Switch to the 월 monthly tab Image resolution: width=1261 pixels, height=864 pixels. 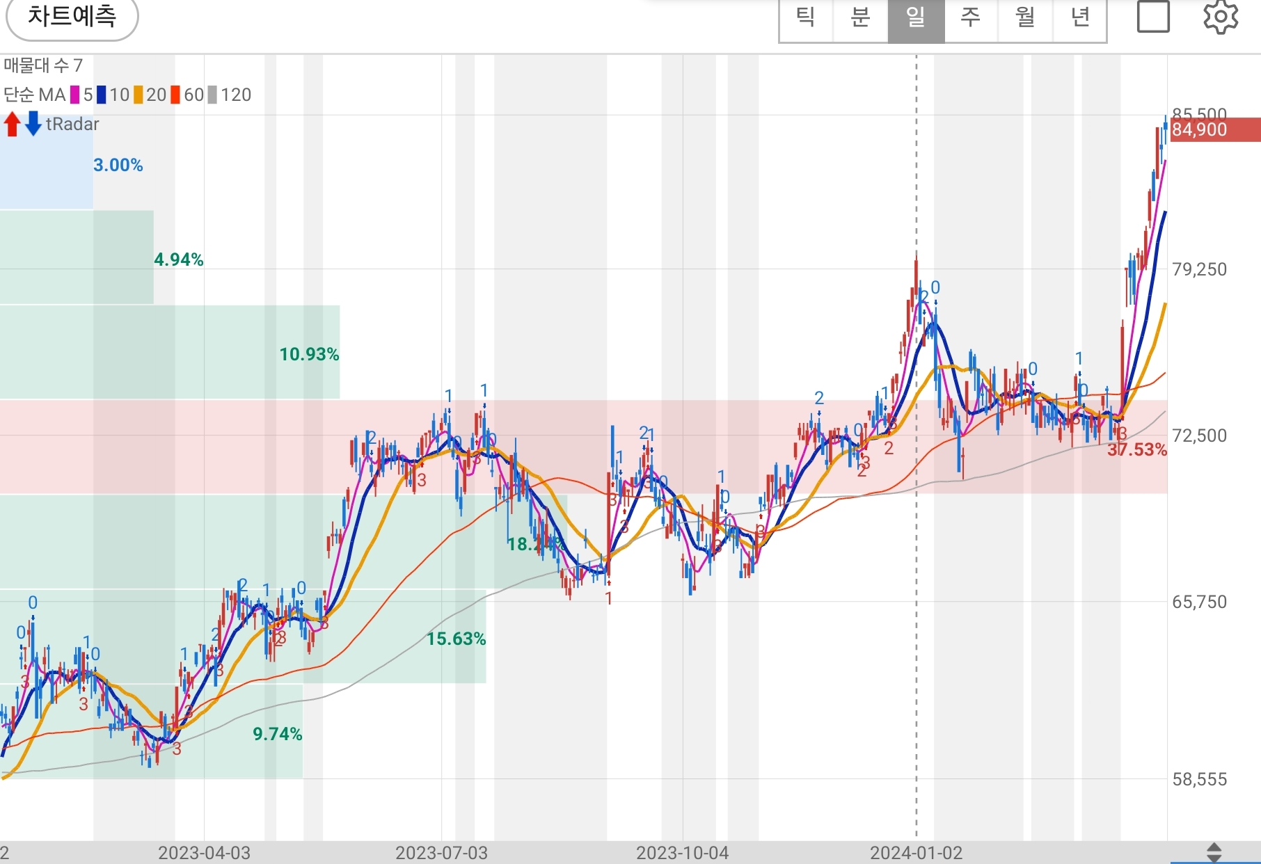coord(1025,18)
